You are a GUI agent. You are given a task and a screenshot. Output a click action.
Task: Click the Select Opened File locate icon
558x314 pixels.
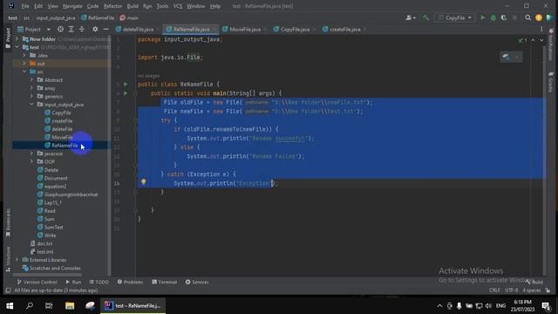(x=60, y=29)
